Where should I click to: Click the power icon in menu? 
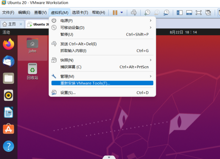click(x=54, y=21)
